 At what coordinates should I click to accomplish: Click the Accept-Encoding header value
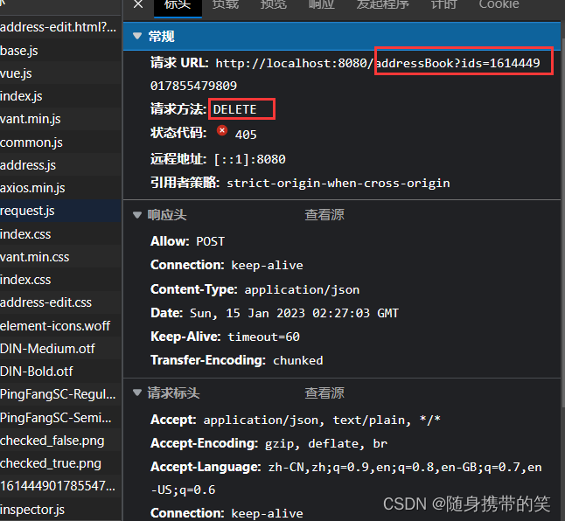326,443
